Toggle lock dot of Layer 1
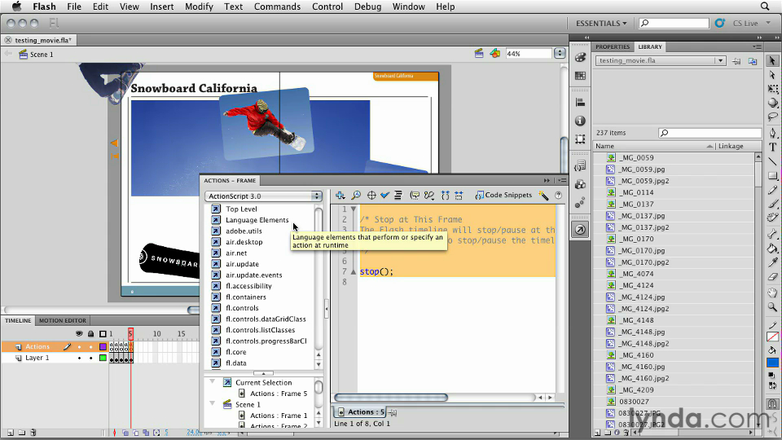The width and height of the screenshot is (782, 440). click(x=90, y=359)
